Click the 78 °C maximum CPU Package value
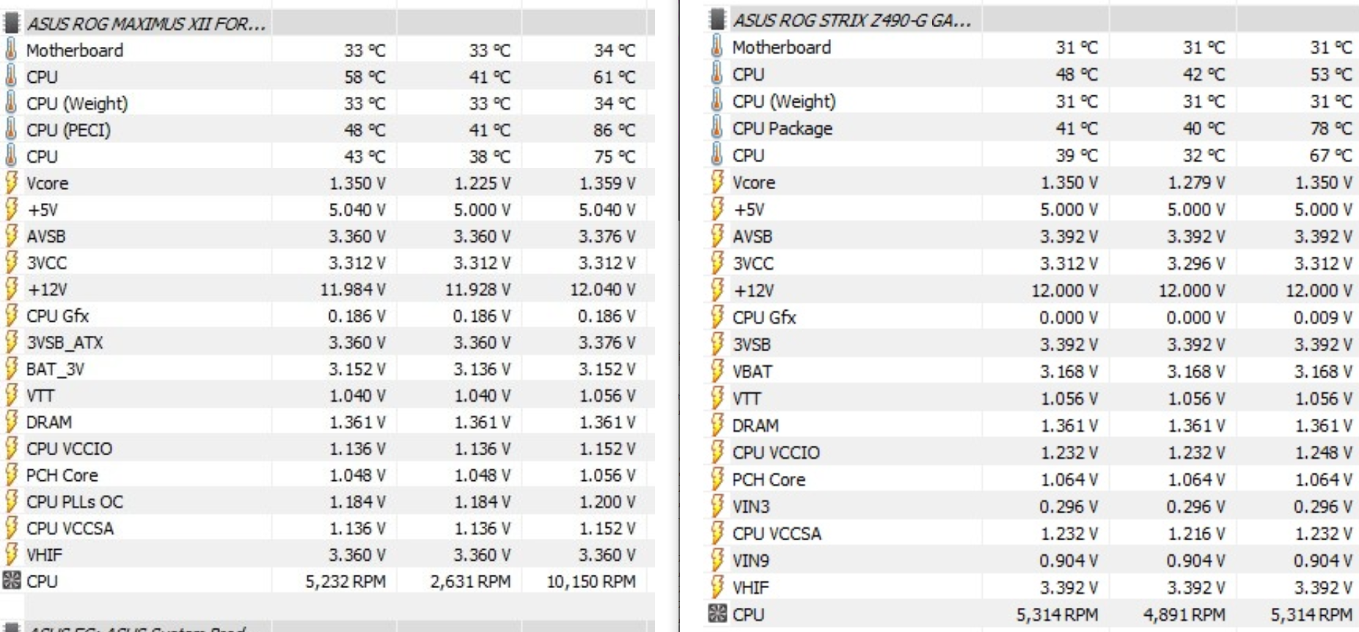Viewport: 1359px width, 632px height. click(1331, 128)
